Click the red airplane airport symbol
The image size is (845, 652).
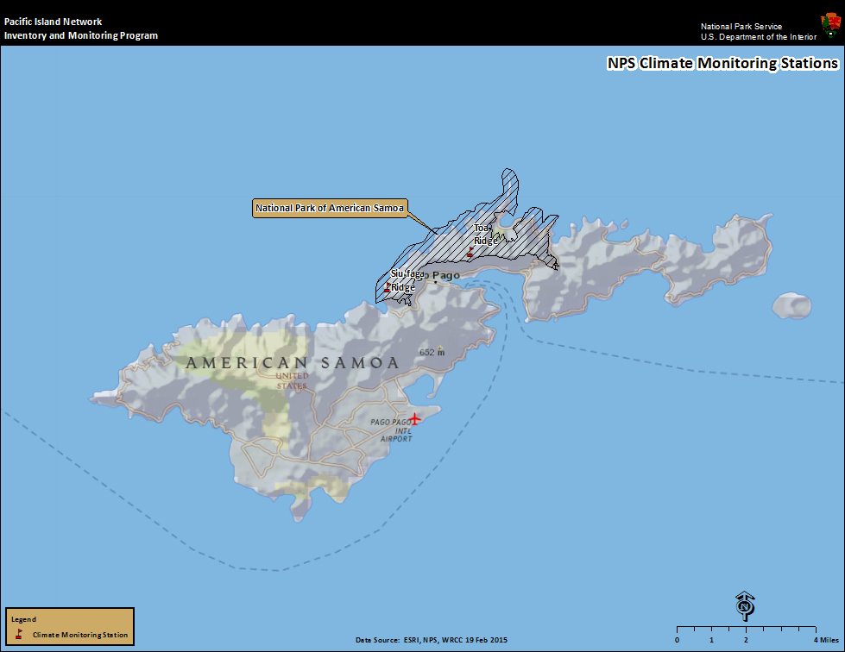[415, 419]
